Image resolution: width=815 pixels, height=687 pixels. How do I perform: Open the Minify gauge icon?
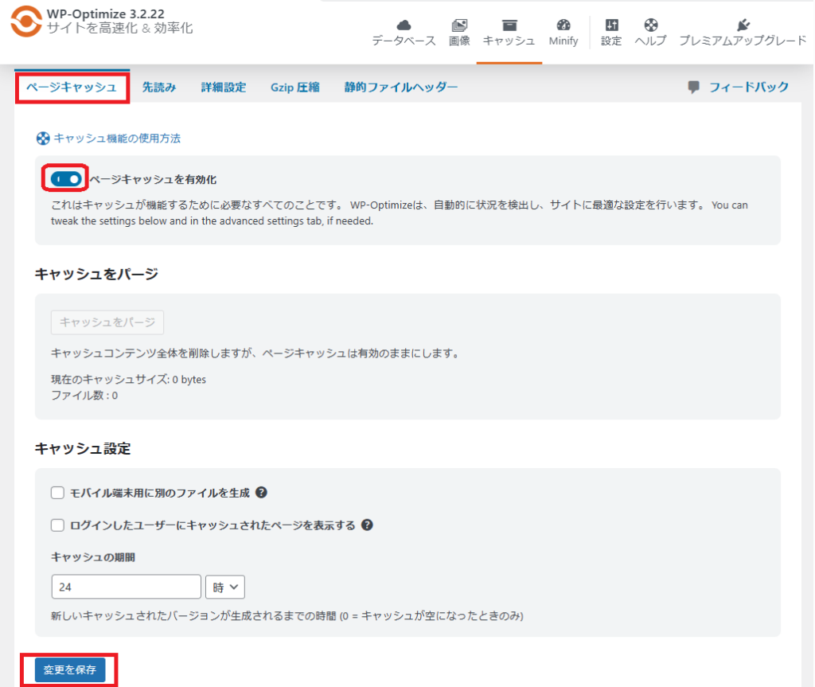[x=563, y=25]
